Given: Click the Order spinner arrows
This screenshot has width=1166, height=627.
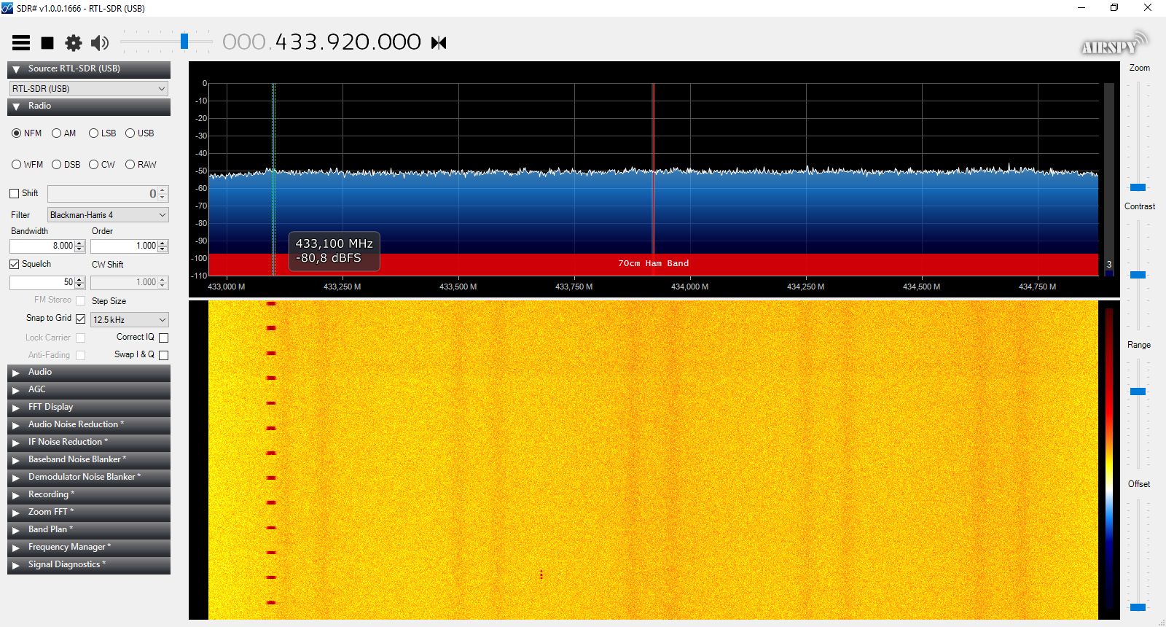Looking at the screenshot, I should pyautogui.click(x=163, y=246).
